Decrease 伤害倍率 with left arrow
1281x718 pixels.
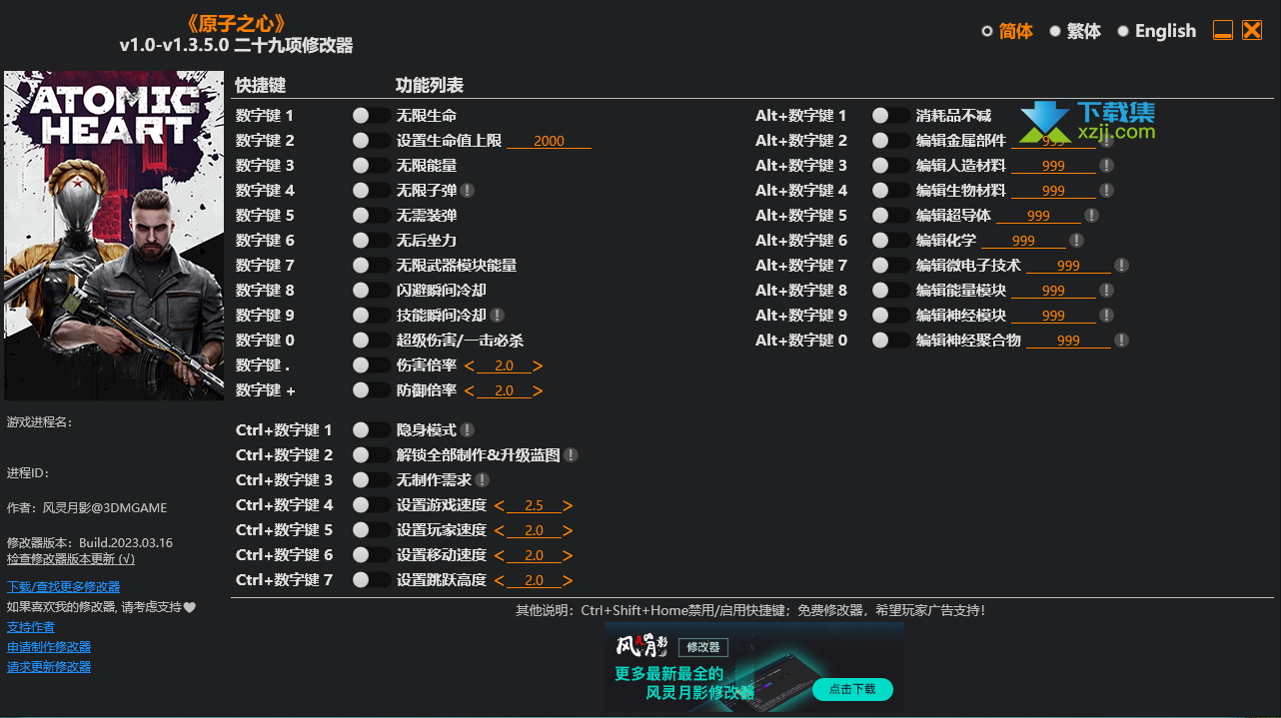coord(470,365)
